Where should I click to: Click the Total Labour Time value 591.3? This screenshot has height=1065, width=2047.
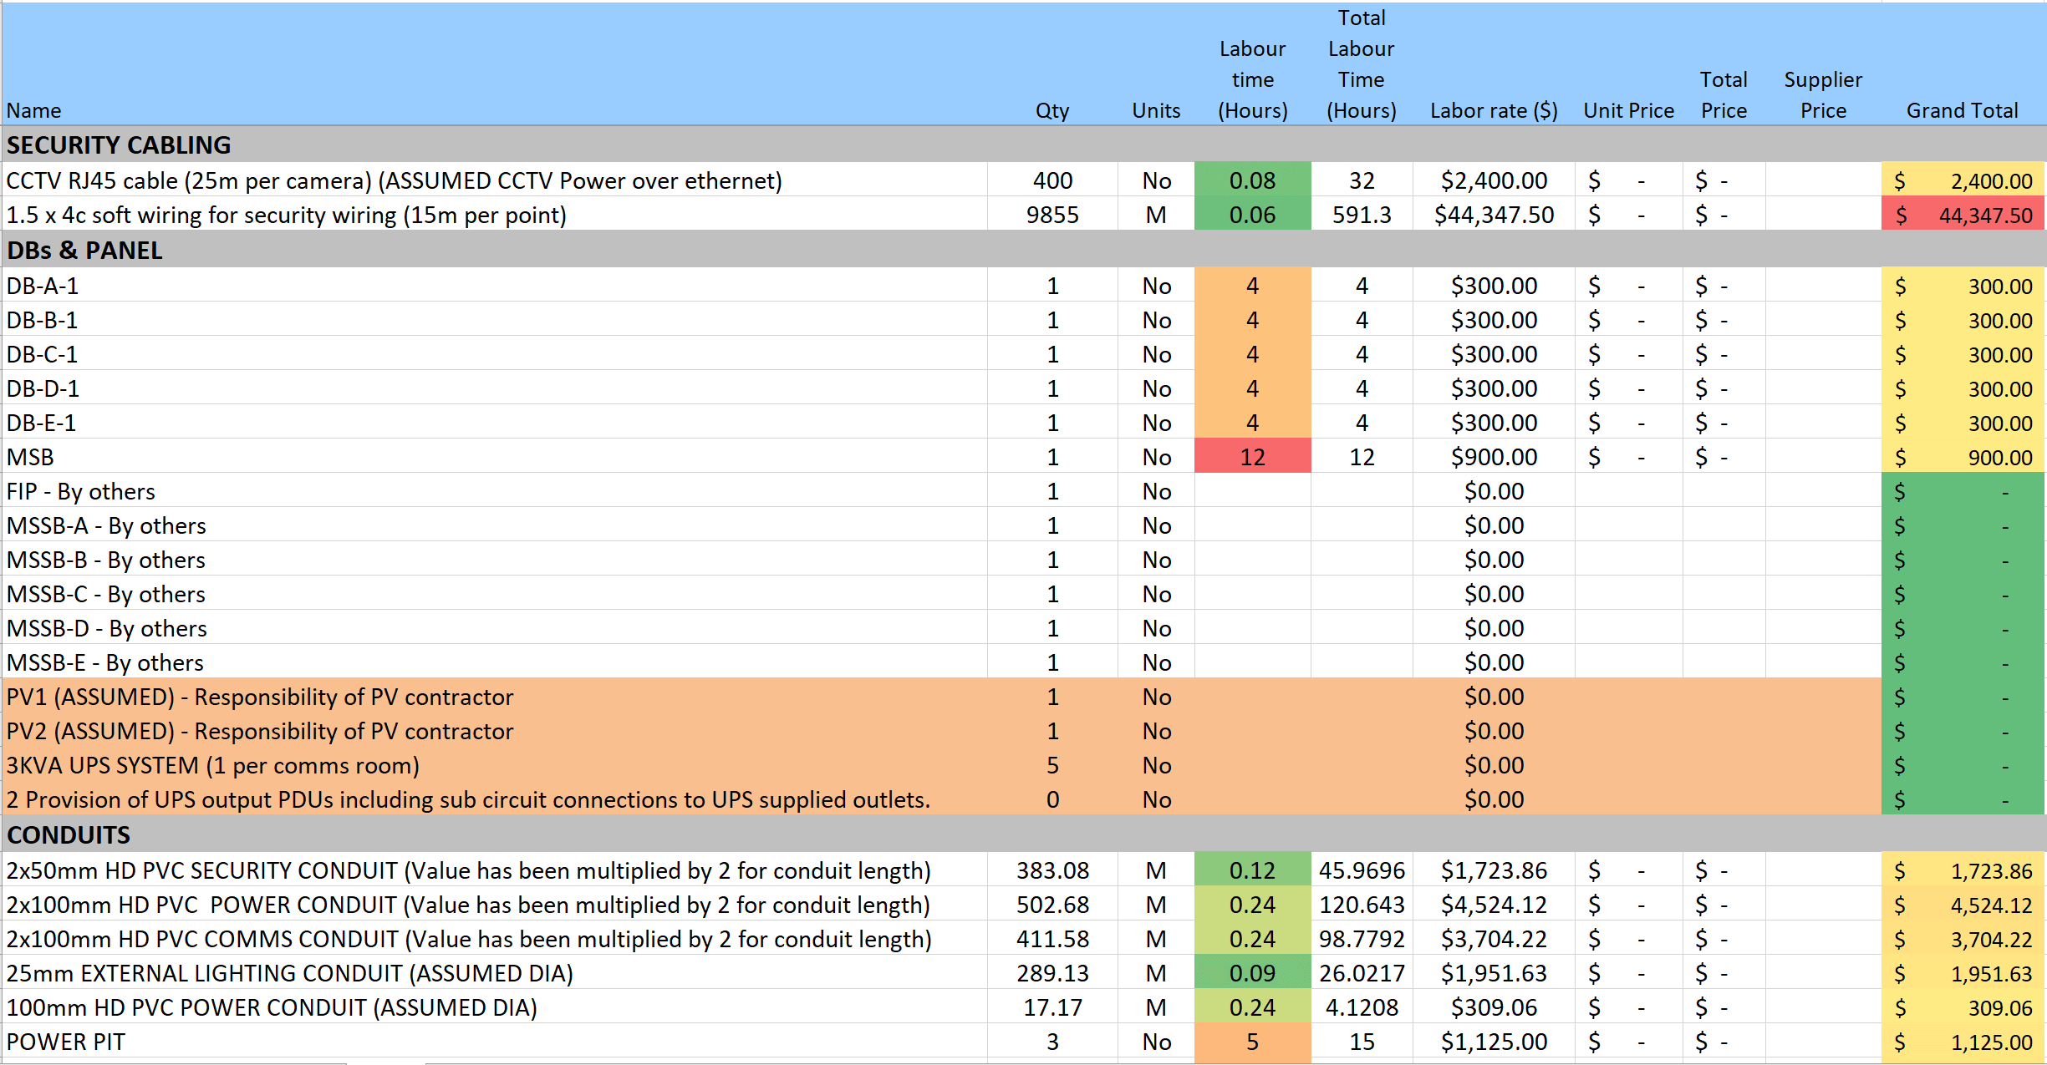1361,215
